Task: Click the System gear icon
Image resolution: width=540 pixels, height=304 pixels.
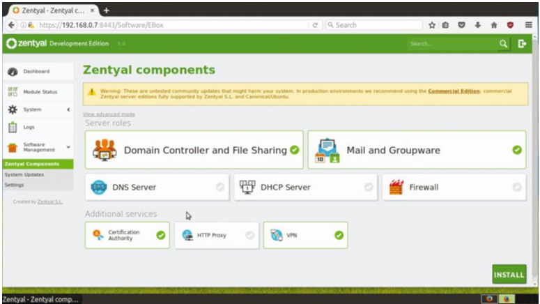Action: [x=13, y=109]
